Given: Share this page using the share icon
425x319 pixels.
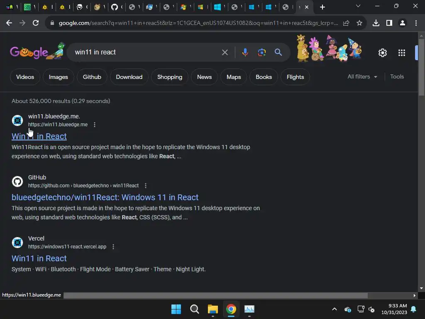Looking at the screenshot, I should click(x=346, y=23).
